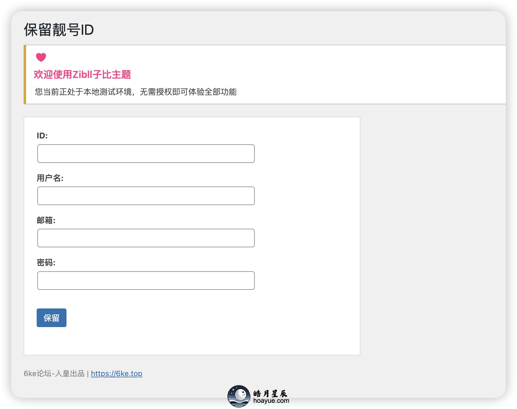517x409 pixels.
Task: Open the https://6ke.top link
Action: 117,374
